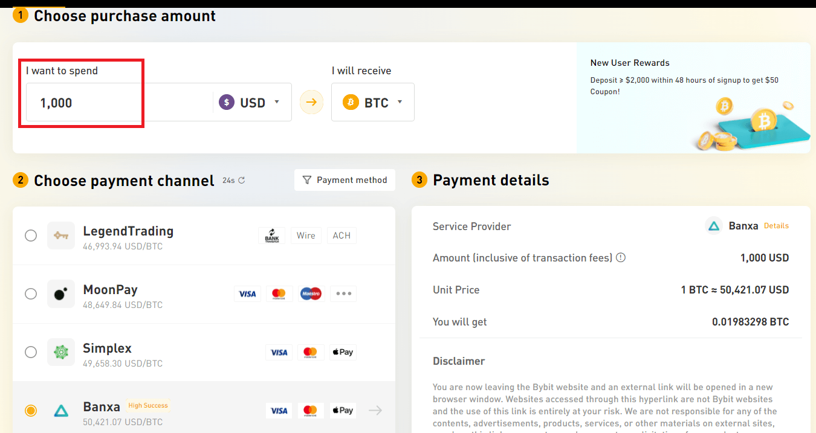The height and width of the screenshot is (433, 816).
Task: Click the Wire payment tag for LegendTrading
Action: [306, 235]
